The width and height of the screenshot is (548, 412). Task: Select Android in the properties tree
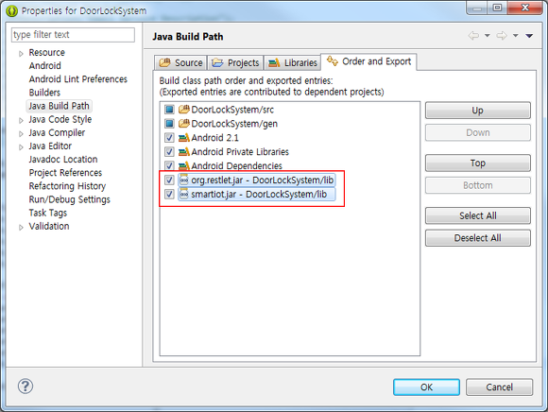tap(45, 66)
